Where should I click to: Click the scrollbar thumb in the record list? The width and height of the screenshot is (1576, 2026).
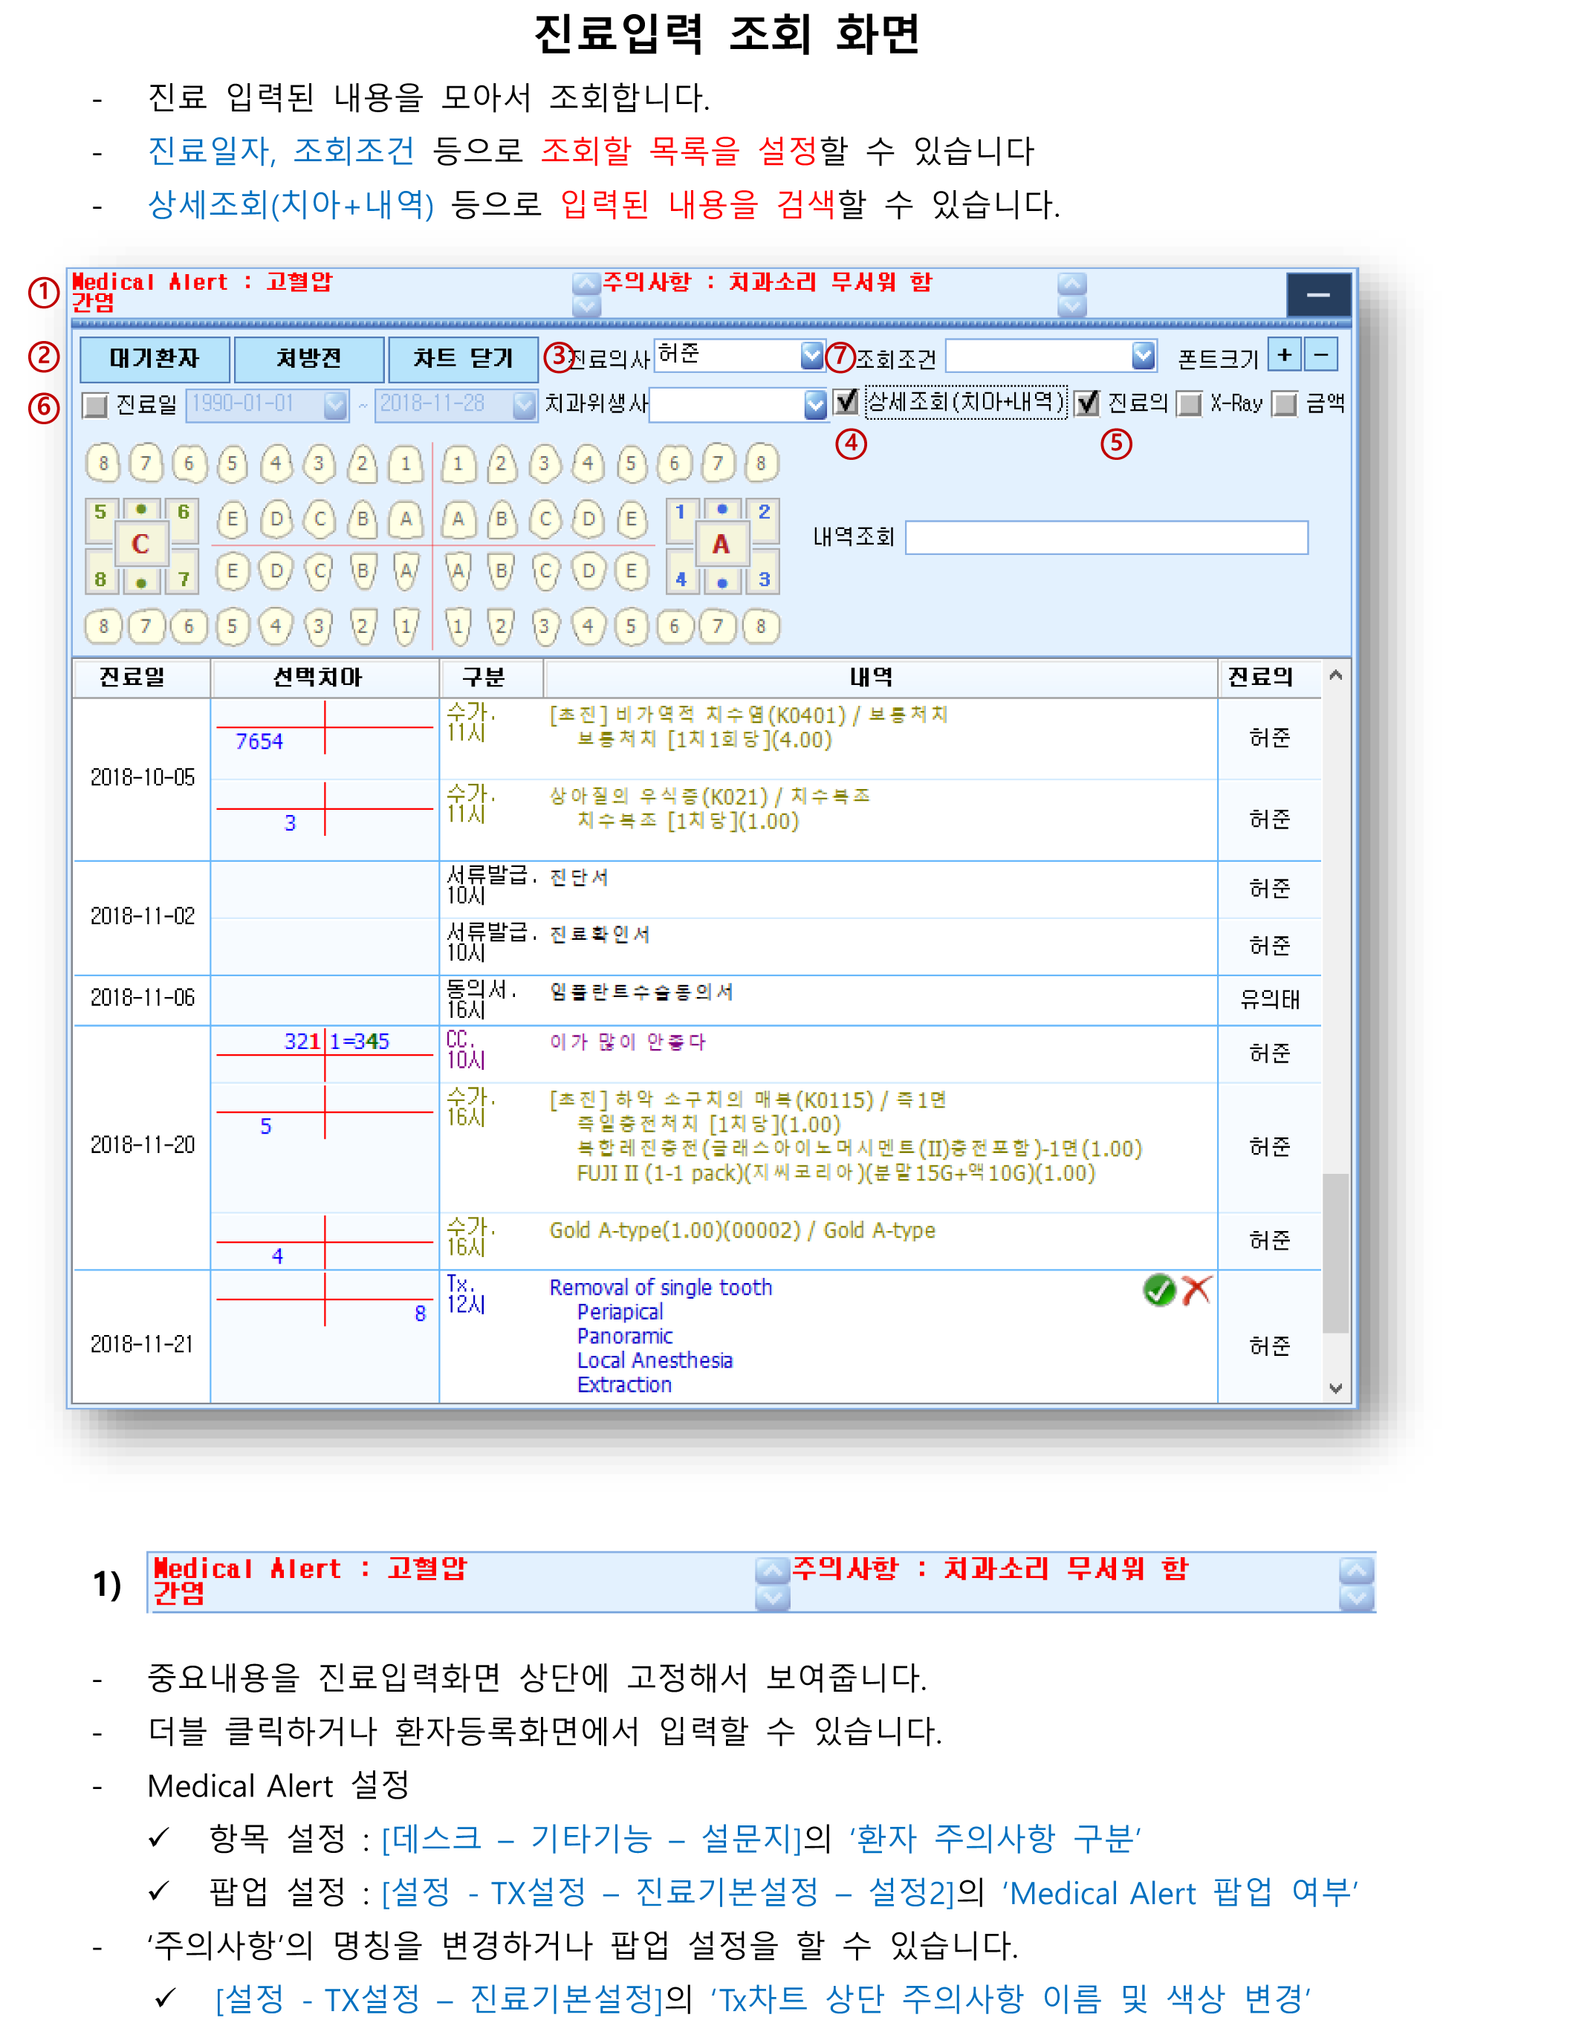tap(1336, 1253)
